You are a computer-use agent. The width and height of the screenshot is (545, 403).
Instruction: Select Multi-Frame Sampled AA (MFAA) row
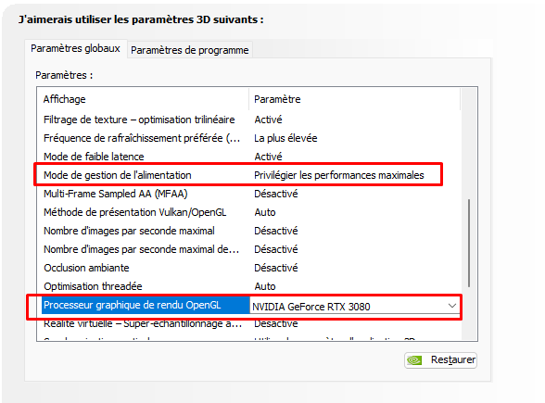[x=248, y=194]
